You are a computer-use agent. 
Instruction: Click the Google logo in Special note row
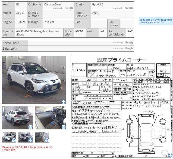129,43
